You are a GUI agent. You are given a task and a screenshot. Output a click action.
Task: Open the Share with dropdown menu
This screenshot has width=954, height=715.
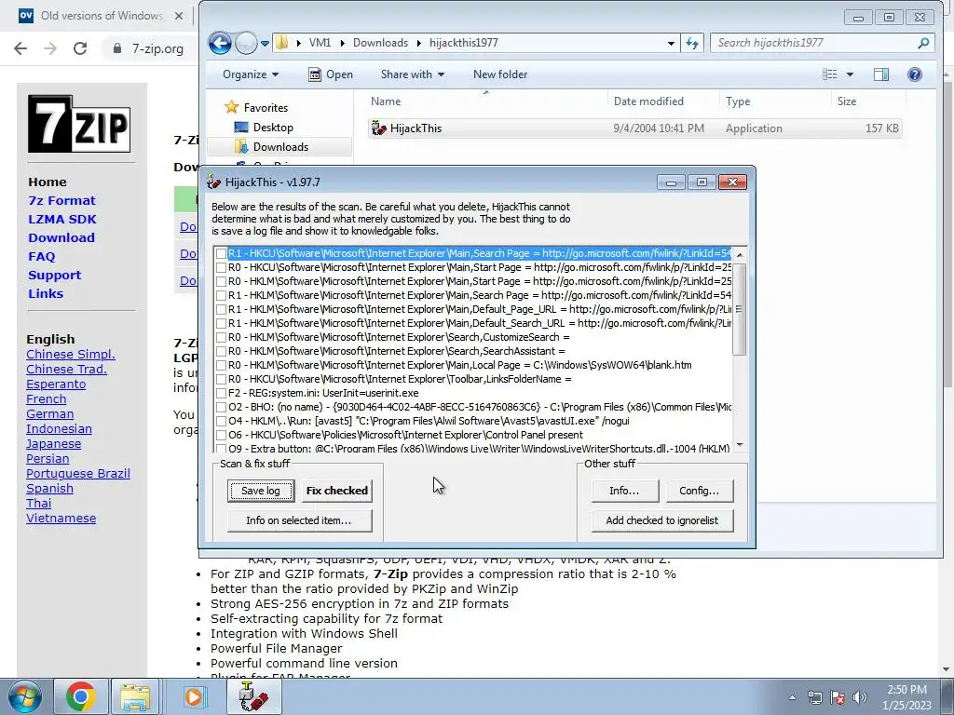pos(413,74)
